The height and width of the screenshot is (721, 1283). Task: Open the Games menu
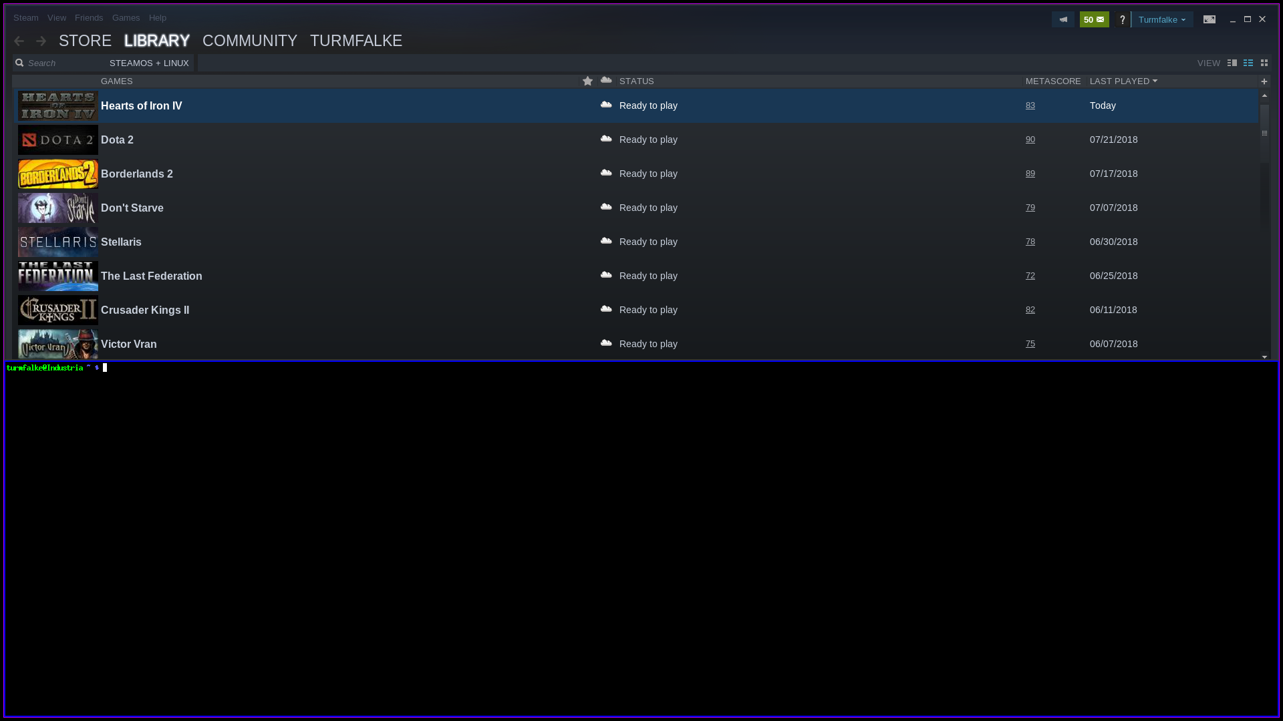126,18
